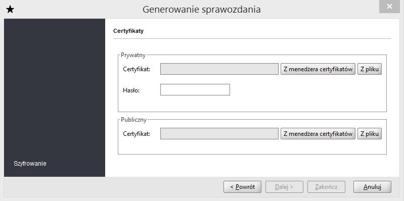Load public certificate with Z pliku

370,133
